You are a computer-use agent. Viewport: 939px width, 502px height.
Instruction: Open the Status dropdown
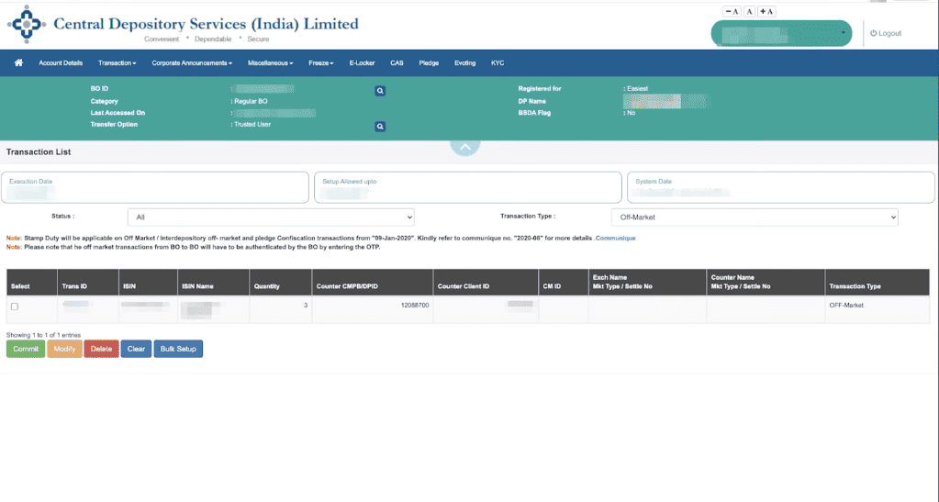pyautogui.click(x=271, y=218)
